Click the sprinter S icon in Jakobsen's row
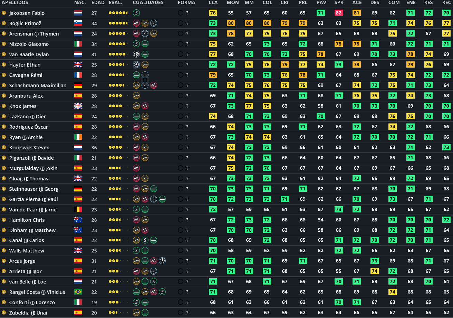Screen dimensions: 453x318 pos(136,13)
